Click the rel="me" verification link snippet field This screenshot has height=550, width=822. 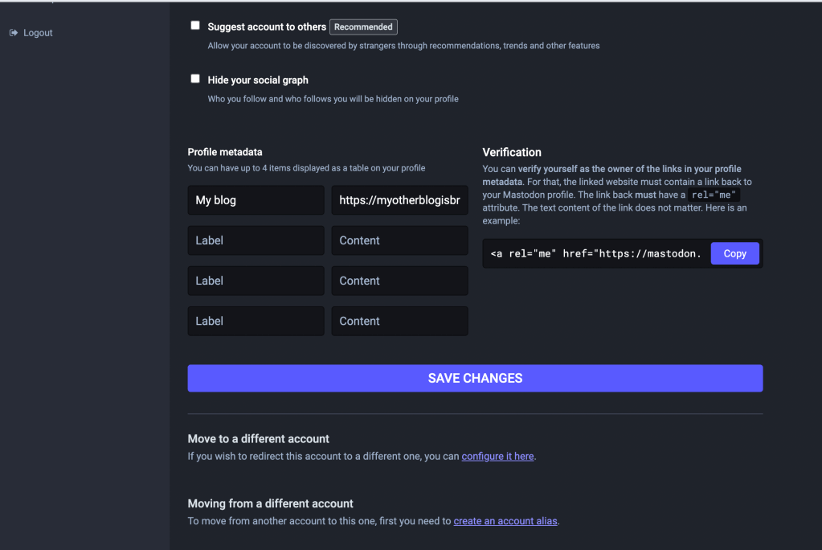tap(595, 253)
